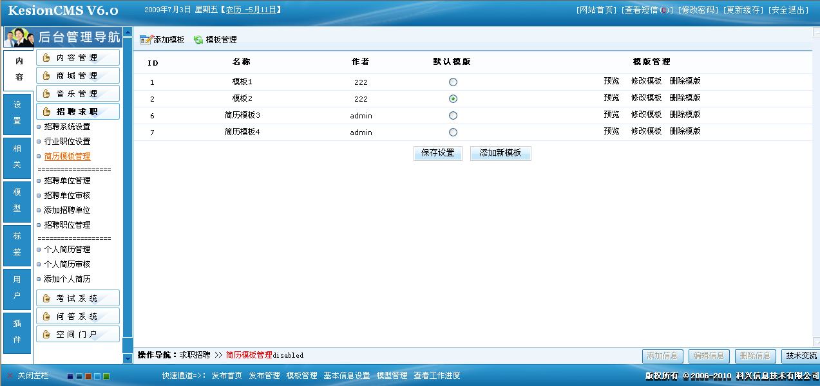Open the 空间门户 section
The image size is (820, 386).
(78, 333)
